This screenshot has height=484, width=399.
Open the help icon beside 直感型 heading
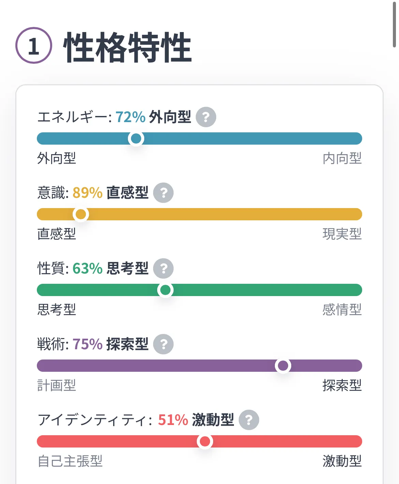click(163, 193)
